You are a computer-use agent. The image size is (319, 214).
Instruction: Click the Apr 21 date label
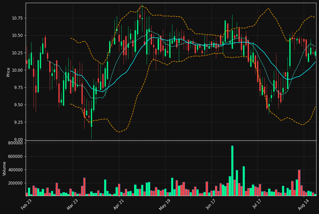119,204
